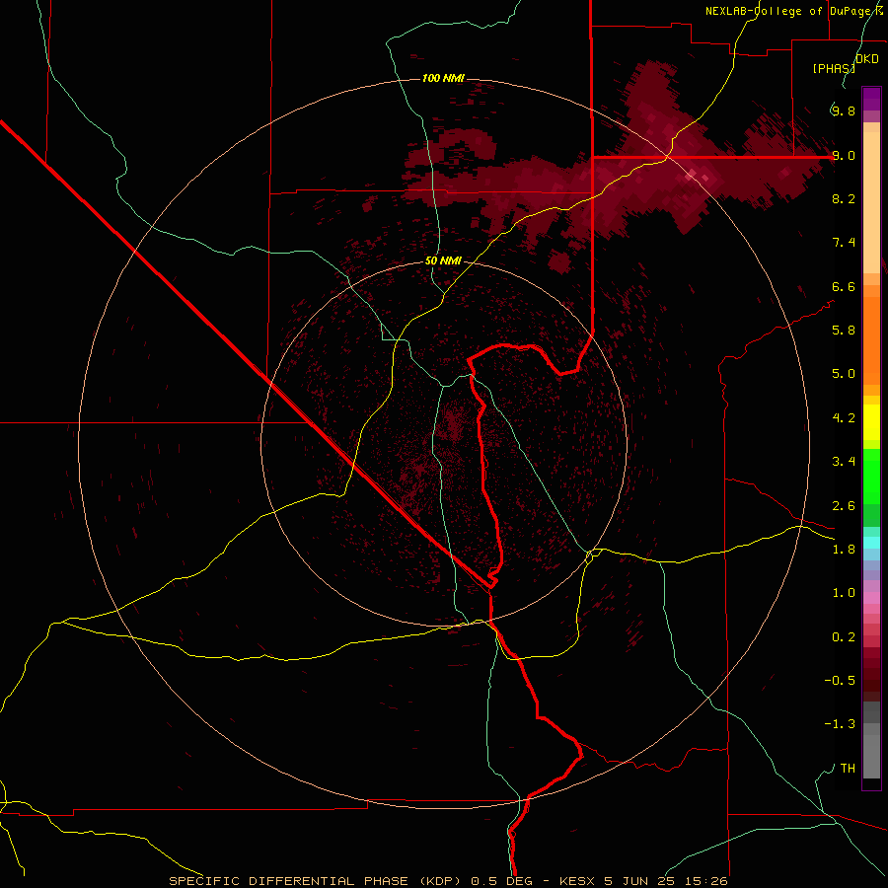Viewport: 888px width, 888px height.
Task: Click the 6.6 legend value
Action: coord(844,286)
